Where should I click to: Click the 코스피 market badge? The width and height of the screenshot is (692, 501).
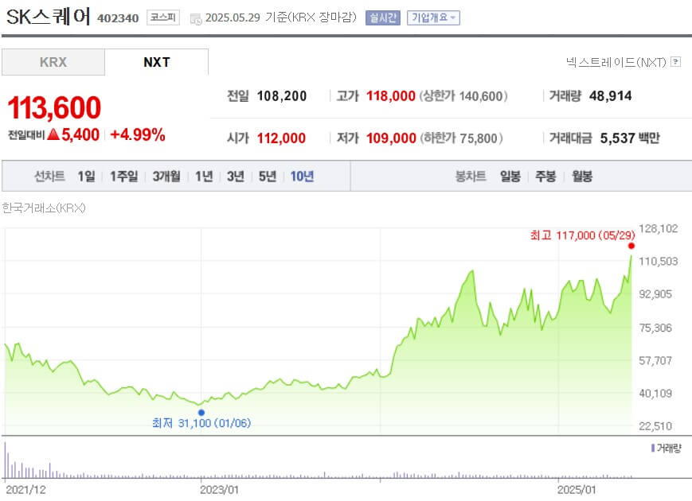pos(162,17)
